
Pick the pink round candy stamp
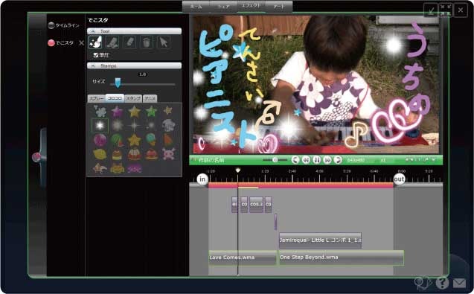click(x=100, y=140)
